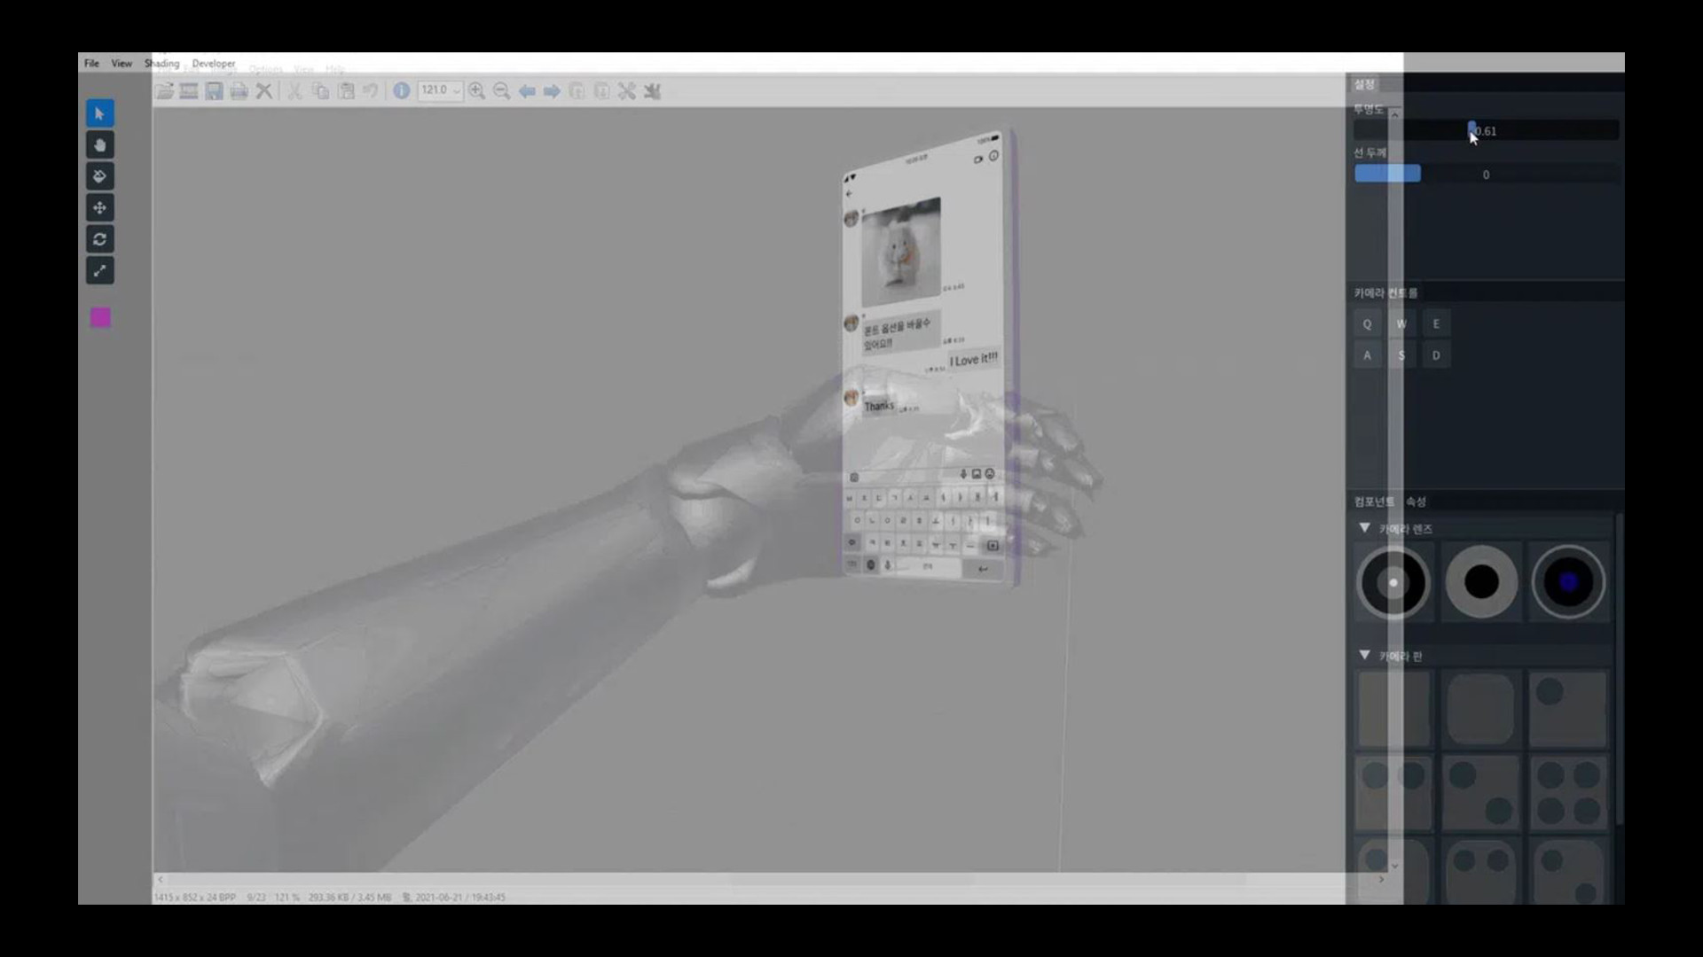
Task: Open the 121.0 zoom level dropdown
Action: (x=458, y=90)
